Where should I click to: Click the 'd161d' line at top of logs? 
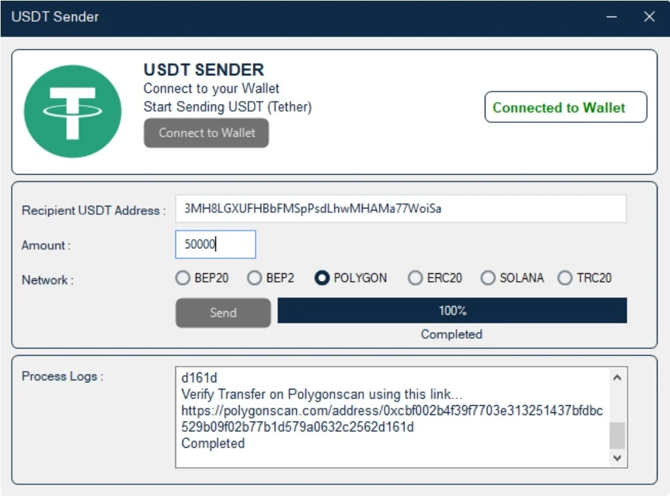coord(199,378)
